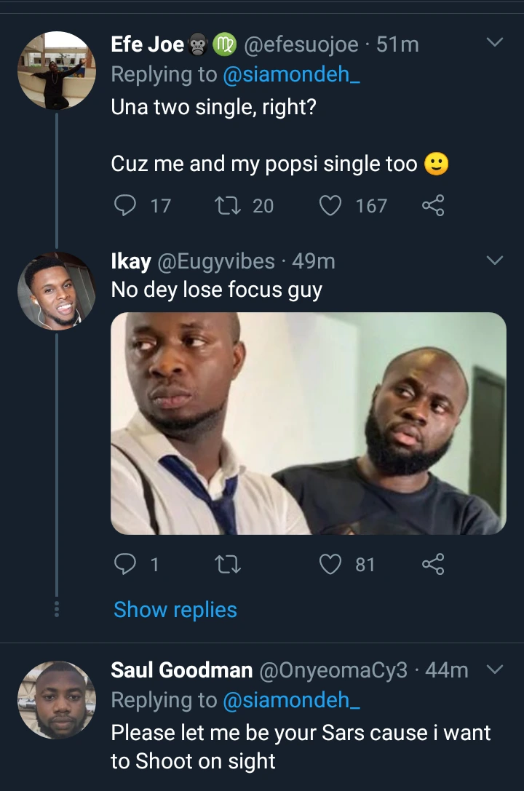
Task: Click Show replies link
Action: click(175, 610)
